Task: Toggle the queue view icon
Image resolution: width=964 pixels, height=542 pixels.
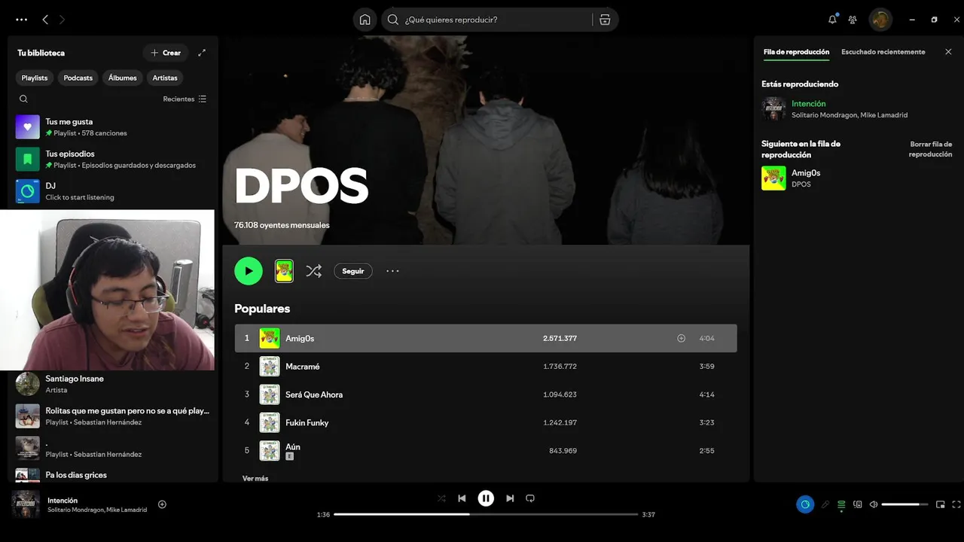Action: pyautogui.click(x=841, y=504)
